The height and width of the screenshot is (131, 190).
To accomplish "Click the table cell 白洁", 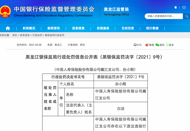I will (x=121, y=109).
